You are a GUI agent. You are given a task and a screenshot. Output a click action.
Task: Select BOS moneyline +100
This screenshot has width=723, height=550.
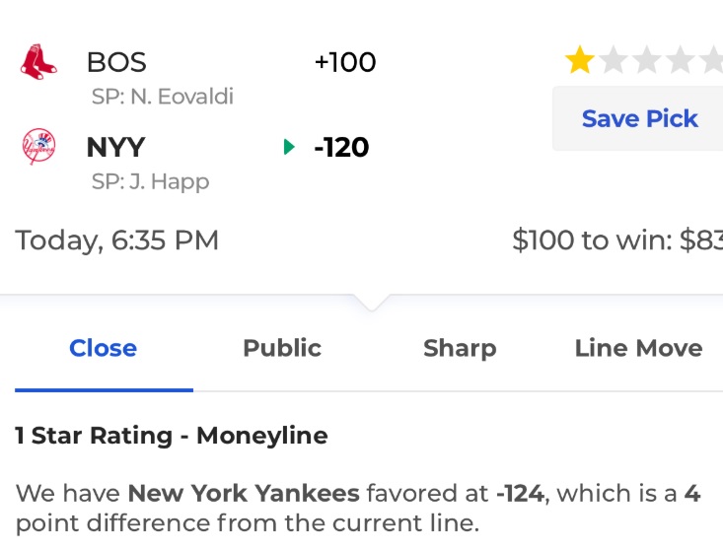(345, 62)
